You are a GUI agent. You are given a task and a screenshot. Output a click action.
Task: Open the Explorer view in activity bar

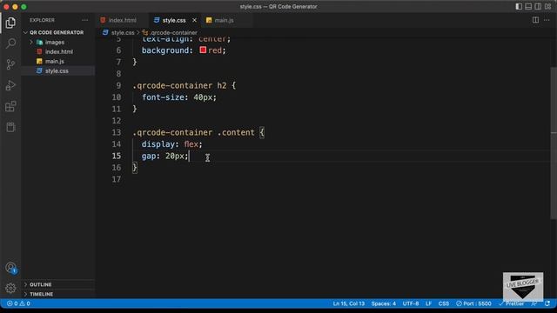[10, 23]
